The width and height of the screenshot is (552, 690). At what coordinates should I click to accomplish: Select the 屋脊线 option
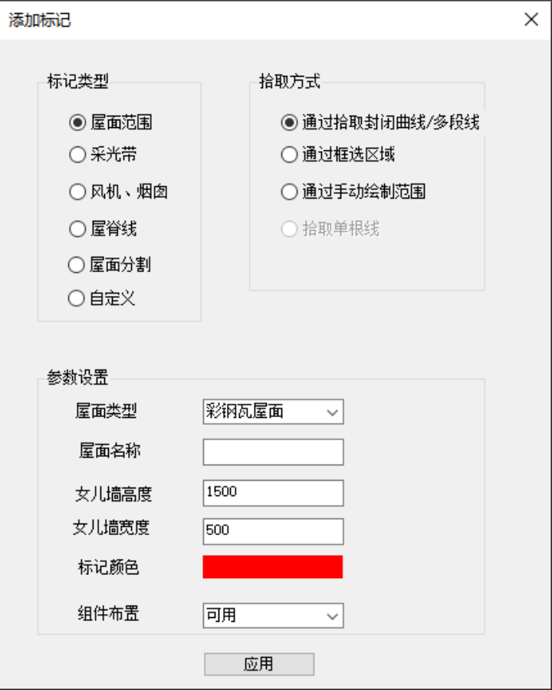pyautogui.click(x=77, y=228)
